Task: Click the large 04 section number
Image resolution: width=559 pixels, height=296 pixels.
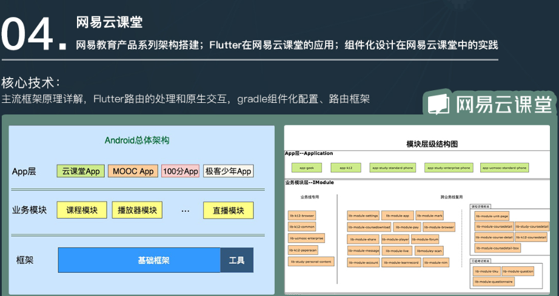Action: pos(34,34)
